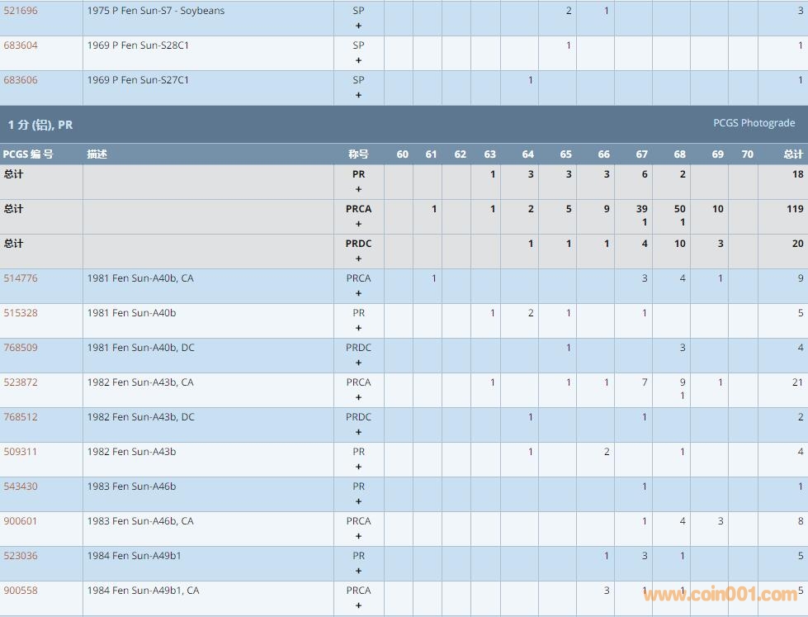
Task: Select PCGS number 515328
Action: tap(21, 313)
